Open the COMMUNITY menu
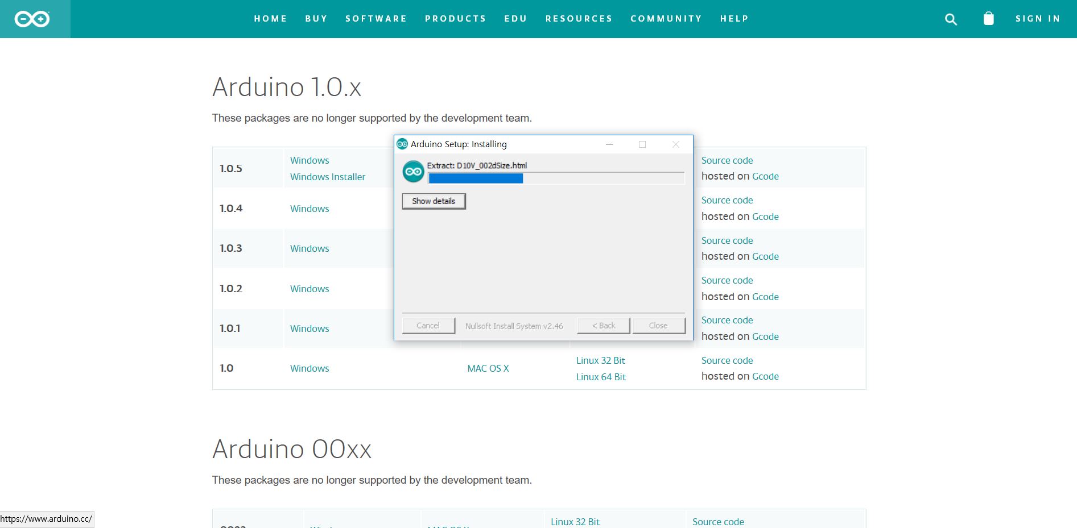 click(x=666, y=19)
